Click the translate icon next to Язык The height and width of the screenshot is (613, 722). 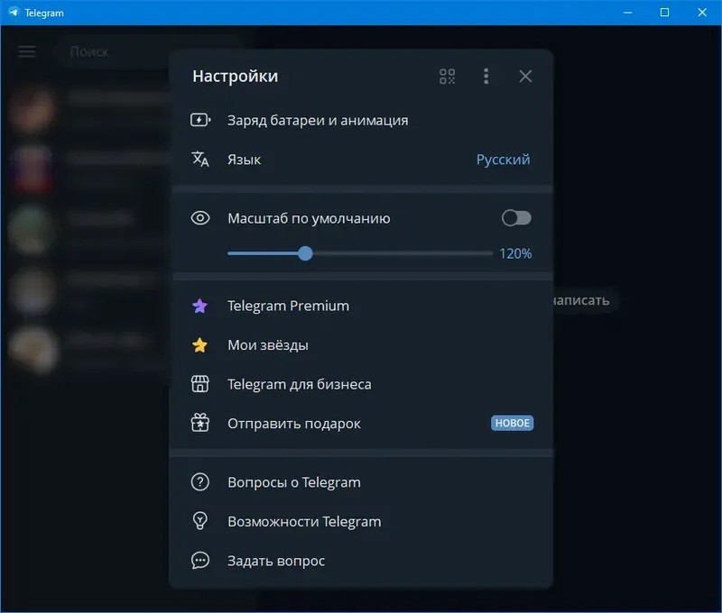pos(200,160)
